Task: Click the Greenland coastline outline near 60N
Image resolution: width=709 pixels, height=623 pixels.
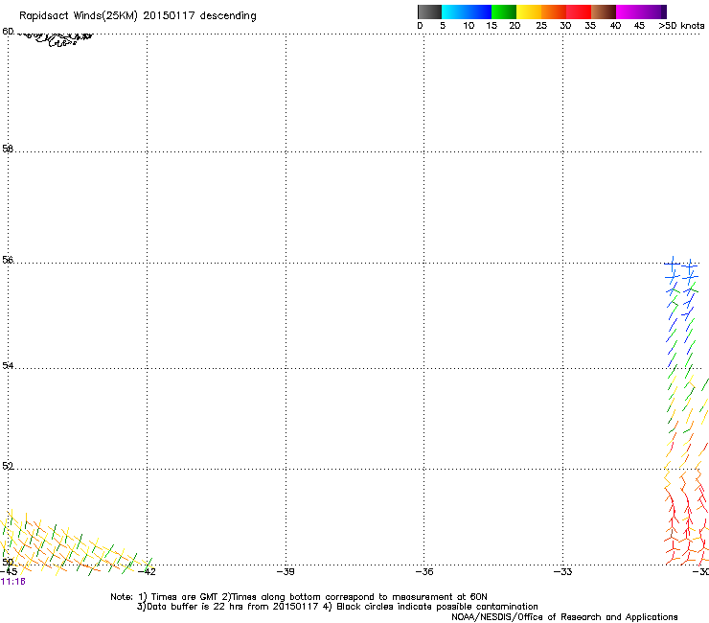Action: (57, 39)
